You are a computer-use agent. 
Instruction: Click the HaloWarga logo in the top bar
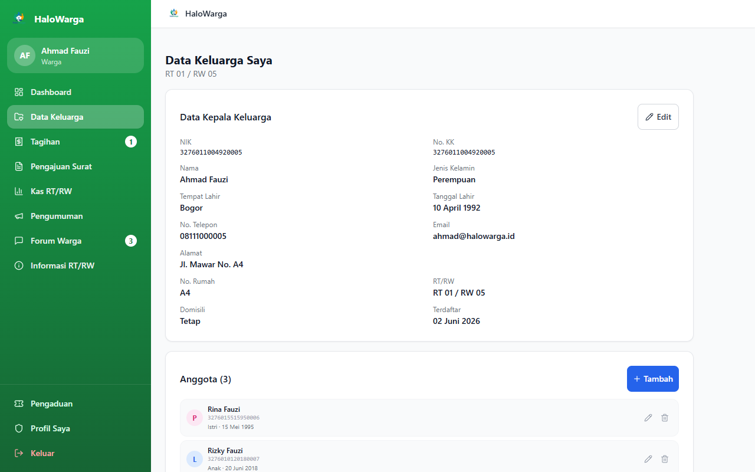click(x=173, y=13)
